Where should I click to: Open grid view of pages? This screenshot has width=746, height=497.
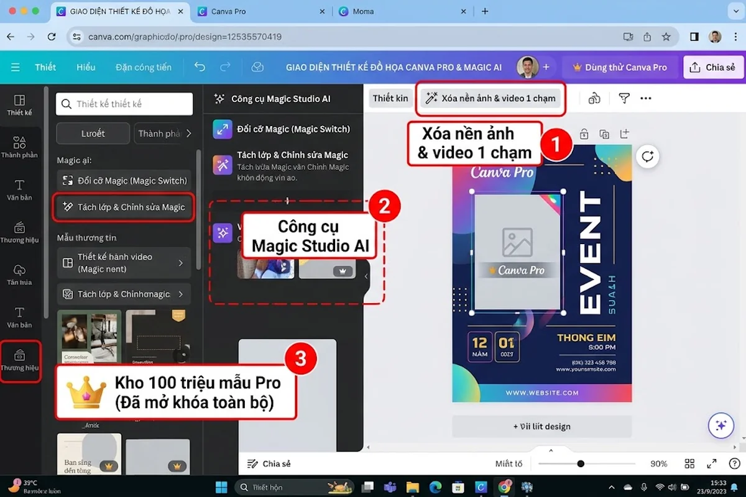click(689, 463)
